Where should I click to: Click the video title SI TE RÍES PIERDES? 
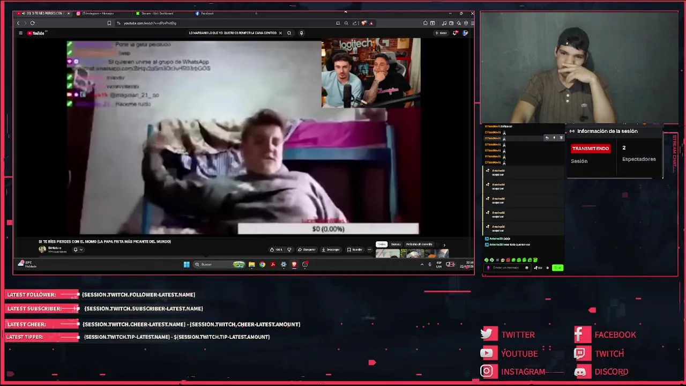105,242
